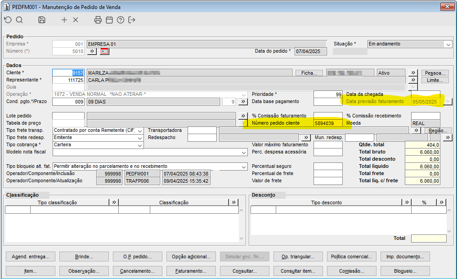
Task: Click the Pessoa... button
Action: [x=435, y=73]
